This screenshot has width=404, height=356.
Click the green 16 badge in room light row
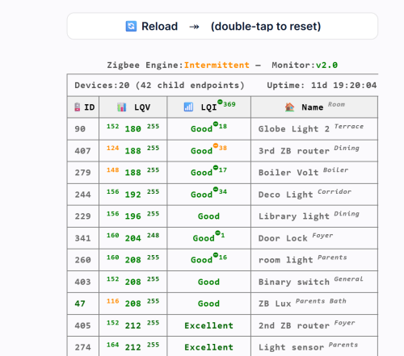pos(220,257)
